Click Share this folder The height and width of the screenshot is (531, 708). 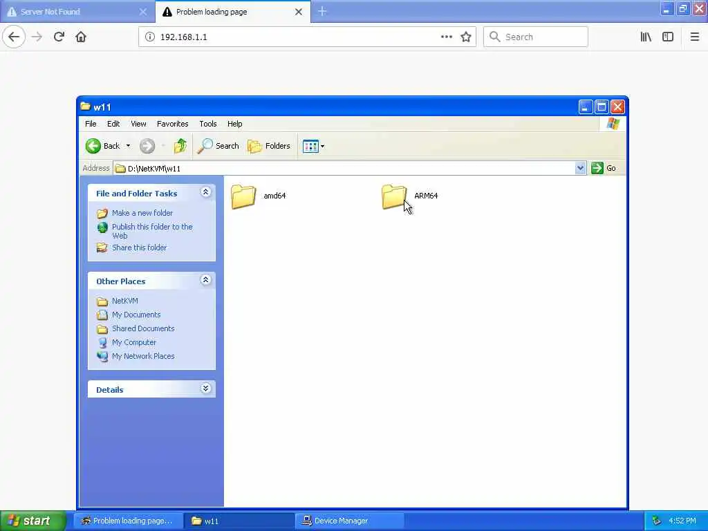pyautogui.click(x=139, y=248)
